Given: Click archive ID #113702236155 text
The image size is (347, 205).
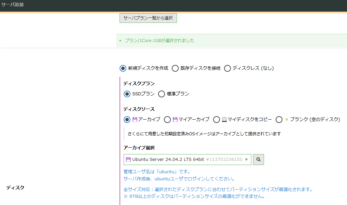Looking at the screenshot, I should (x=224, y=160).
